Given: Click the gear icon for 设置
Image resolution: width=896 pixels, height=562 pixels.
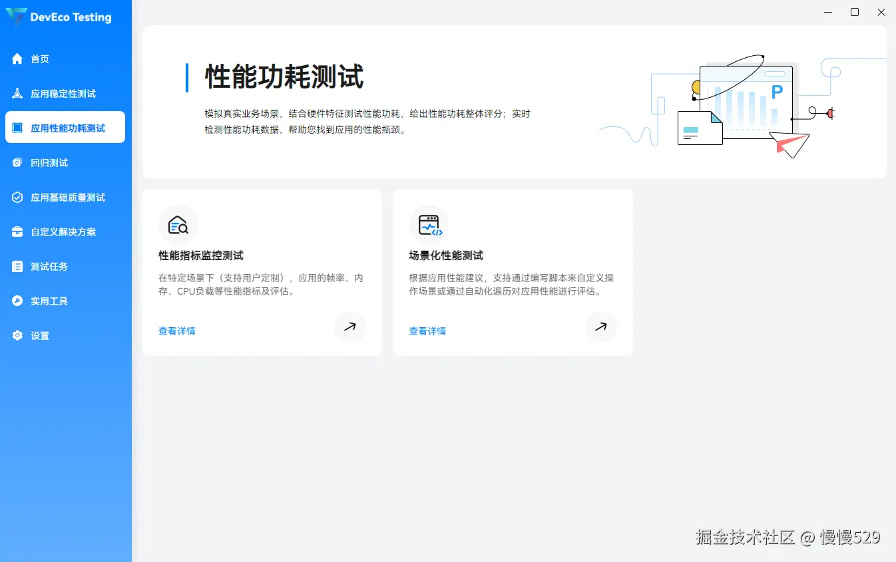Looking at the screenshot, I should click(17, 336).
